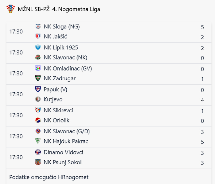215x184 pixels.
Task: Click NK Sloga (NG) club crest
Action: point(38,26)
